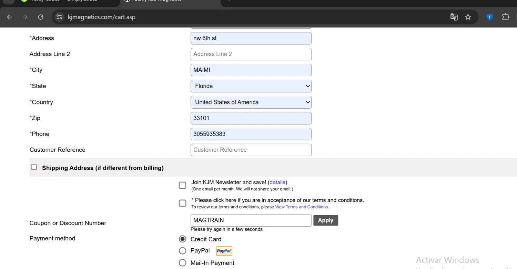
Task: Click the translate page icon
Action: (454, 17)
